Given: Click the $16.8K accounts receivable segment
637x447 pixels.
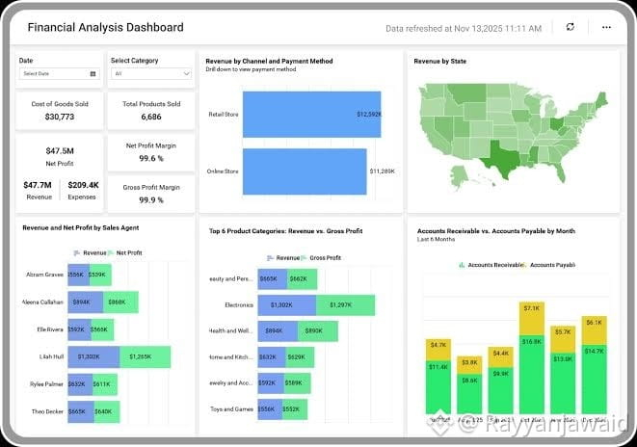Looking at the screenshot, I should pyautogui.click(x=532, y=375).
